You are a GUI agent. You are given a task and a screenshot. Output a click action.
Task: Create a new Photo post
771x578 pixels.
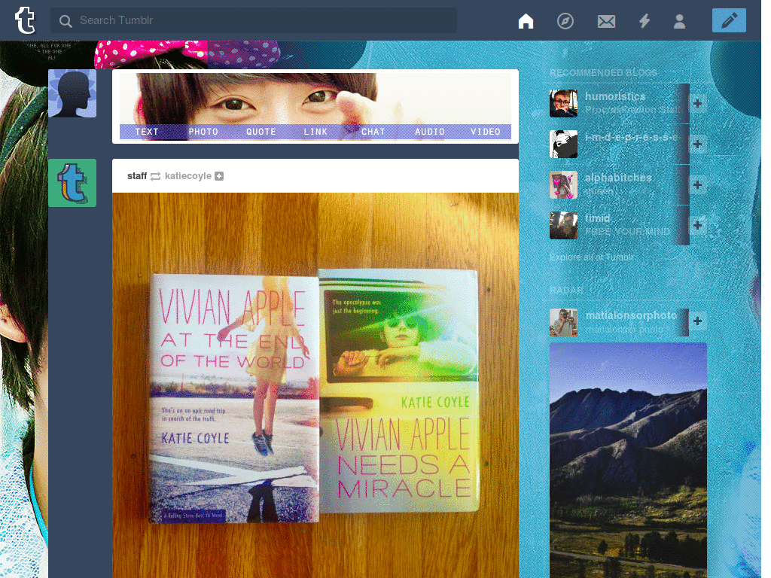coord(203,132)
